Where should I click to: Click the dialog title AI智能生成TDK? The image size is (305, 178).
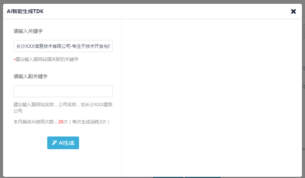click(25, 11)
